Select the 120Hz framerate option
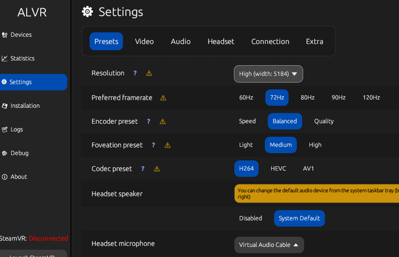This screenshot has width=399, height=257. [x=371, y=98]
